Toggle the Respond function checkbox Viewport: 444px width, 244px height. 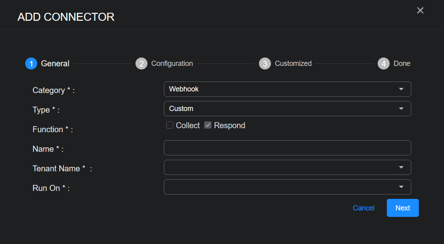(x=208, y=125)
